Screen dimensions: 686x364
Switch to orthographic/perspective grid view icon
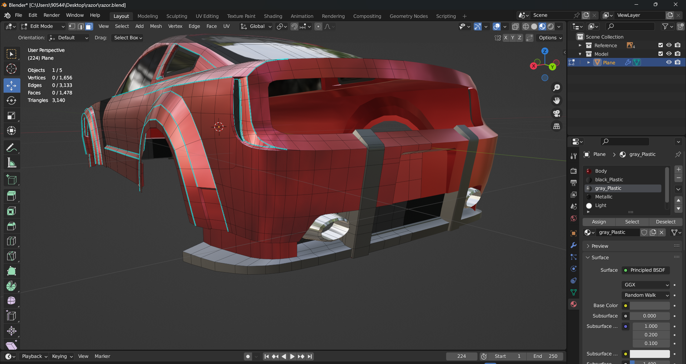coord(557,126)
